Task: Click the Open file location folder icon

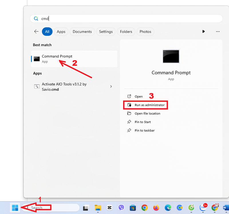Action: [129, 113]
